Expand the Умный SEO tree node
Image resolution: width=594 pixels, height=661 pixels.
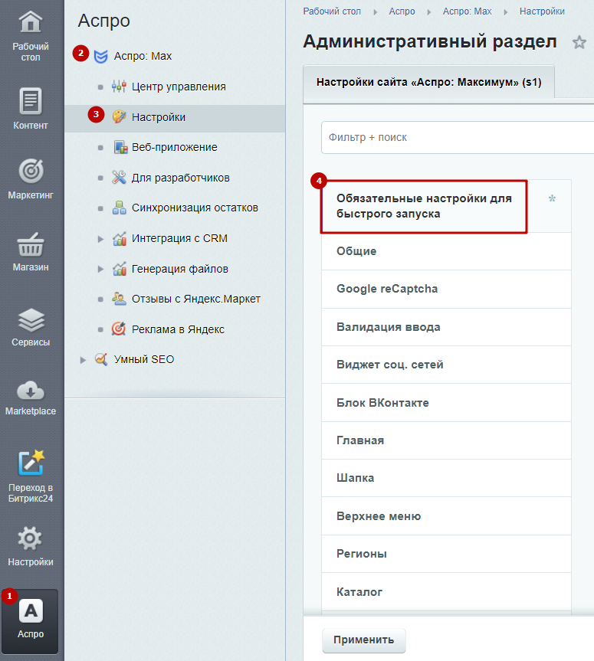(x=83, y=360)
